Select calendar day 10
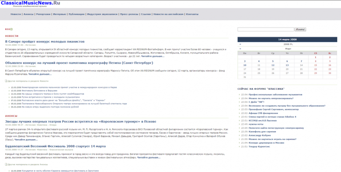Viewport: 341px width, 172px height. coord(245,65)
